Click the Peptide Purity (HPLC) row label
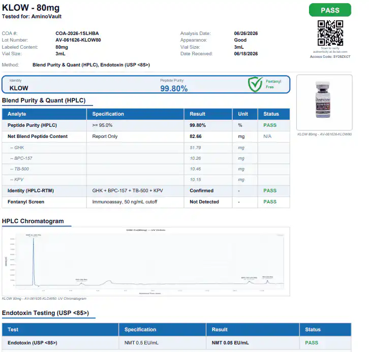This screenshot has height=352, width=369. coord(32,125)
